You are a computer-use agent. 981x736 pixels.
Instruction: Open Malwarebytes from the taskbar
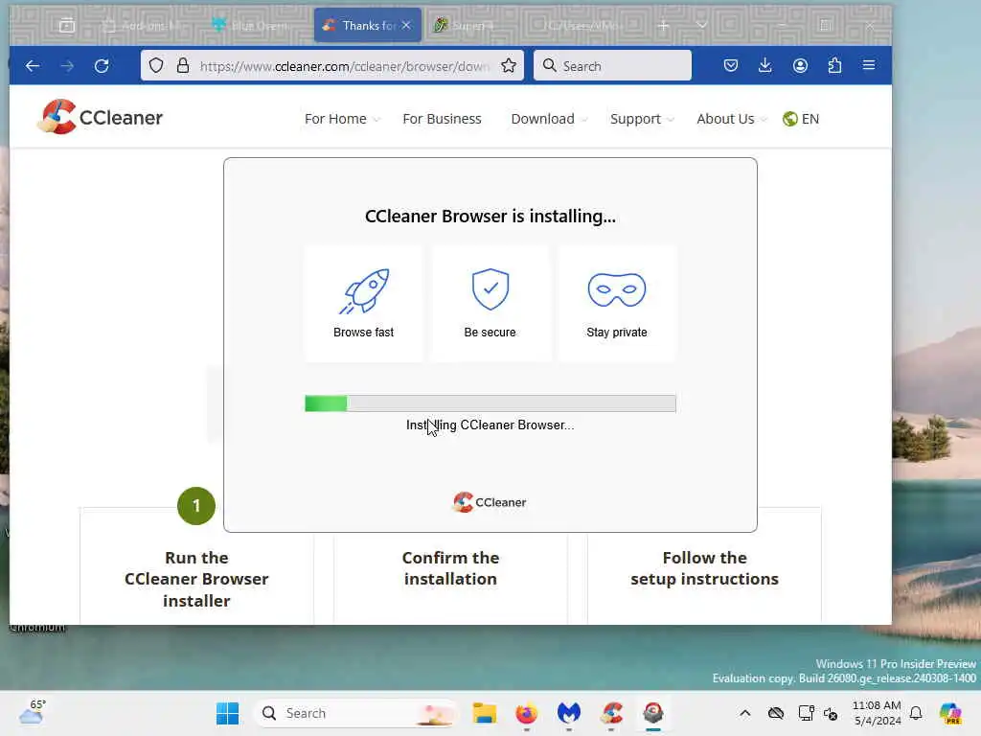coord(569,713)
